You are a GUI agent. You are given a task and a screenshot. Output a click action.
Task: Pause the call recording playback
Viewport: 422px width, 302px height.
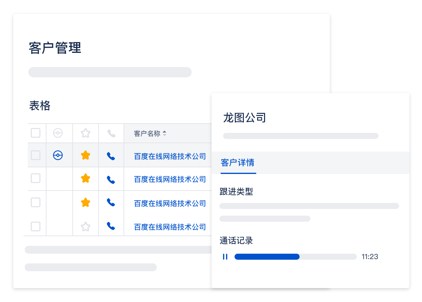click(225, 257)
